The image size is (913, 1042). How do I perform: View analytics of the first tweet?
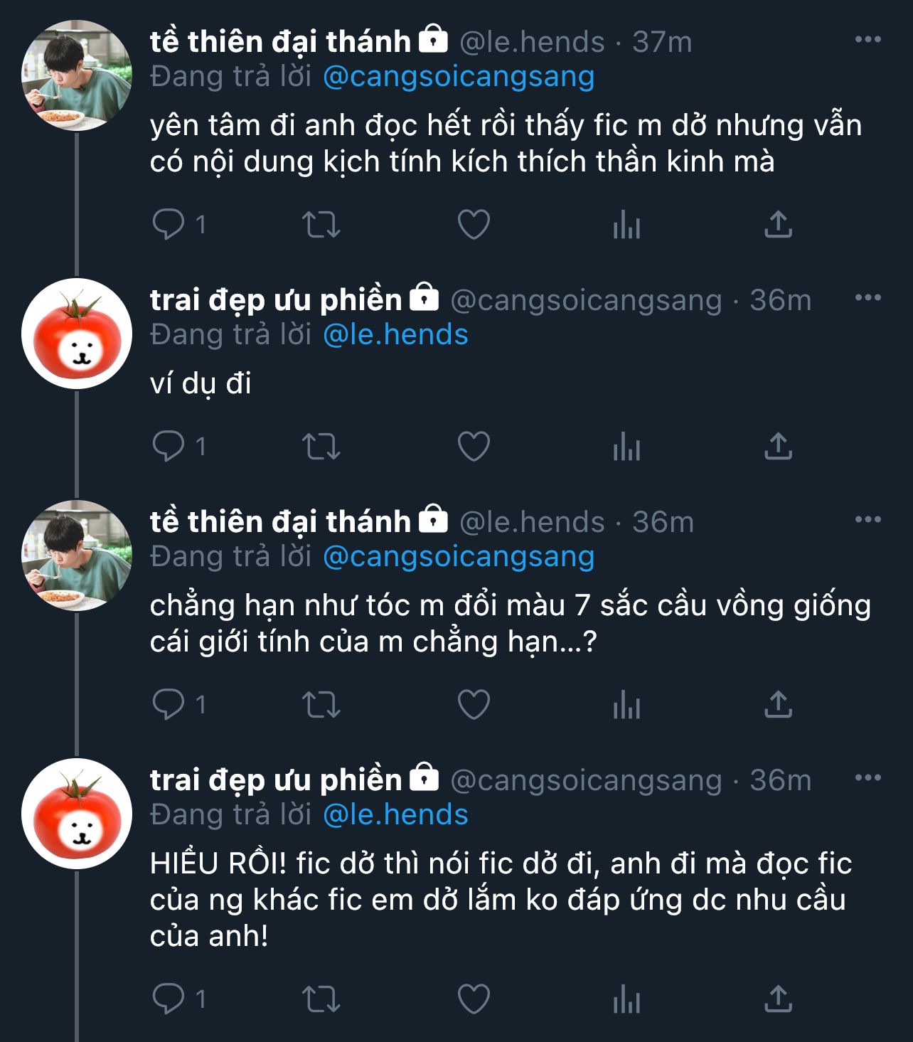[626, 225]
